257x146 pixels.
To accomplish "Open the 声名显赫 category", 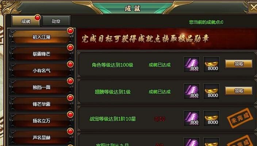I will point(41,137).
